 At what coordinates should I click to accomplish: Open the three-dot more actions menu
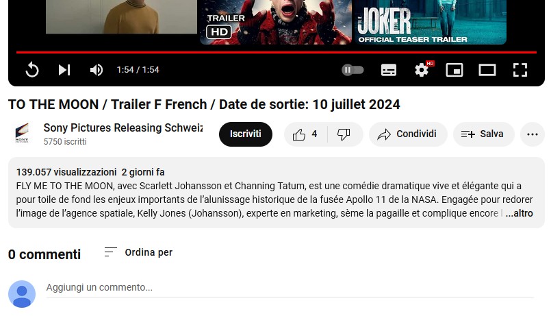pyautogui.click(x=533, y=134)
